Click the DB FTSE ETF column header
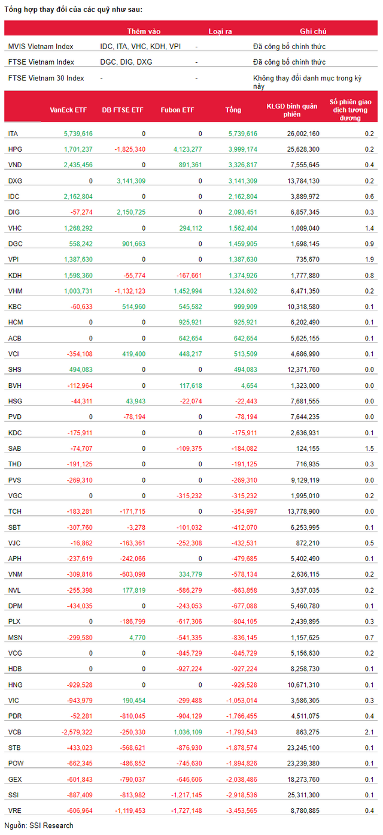383x835 pixels. tap(123, 110)
